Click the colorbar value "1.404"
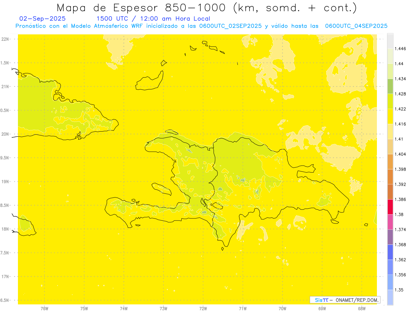 pyautogui.click(x=400, y=154)
